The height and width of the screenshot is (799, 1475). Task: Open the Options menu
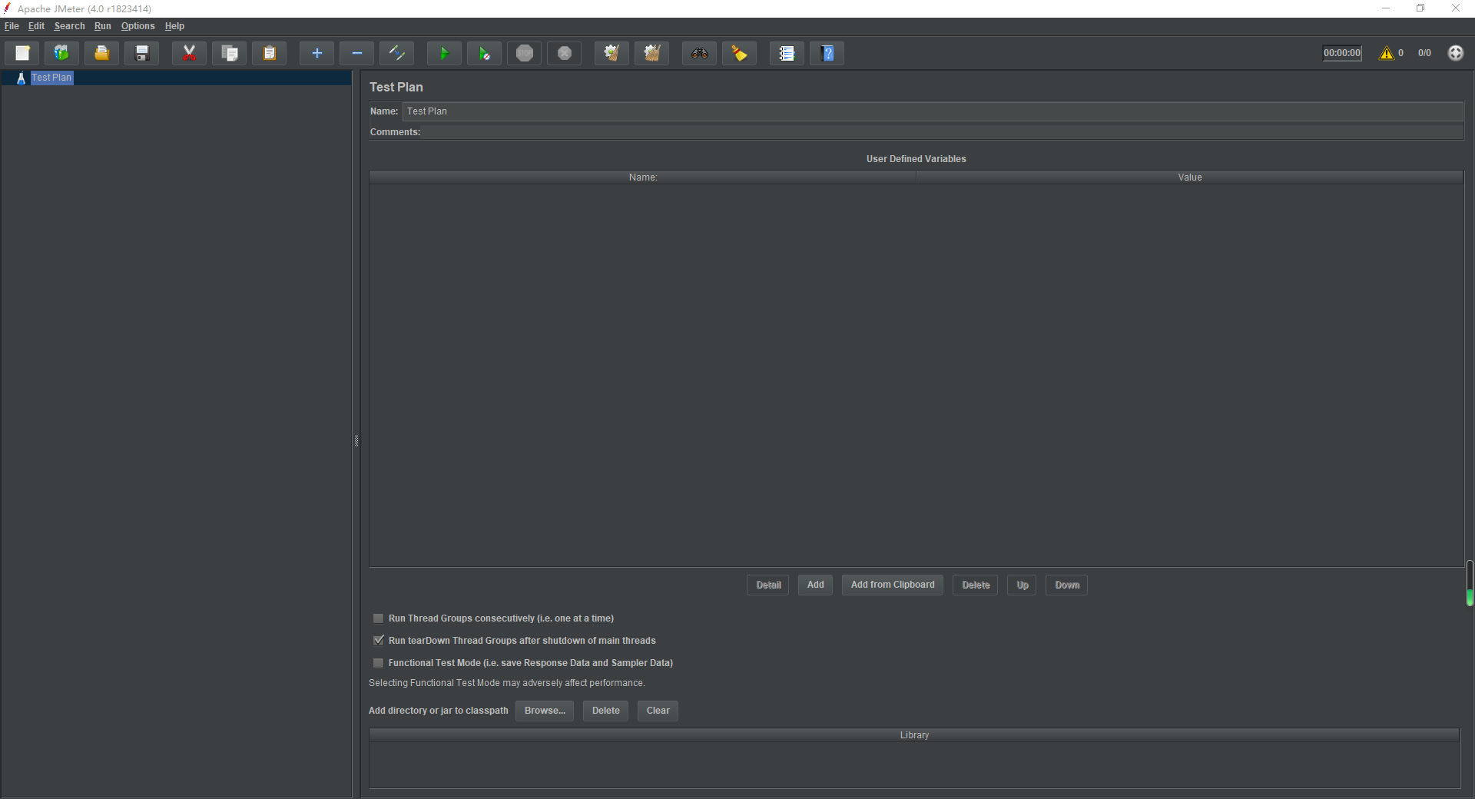click(x=138, y=26)
